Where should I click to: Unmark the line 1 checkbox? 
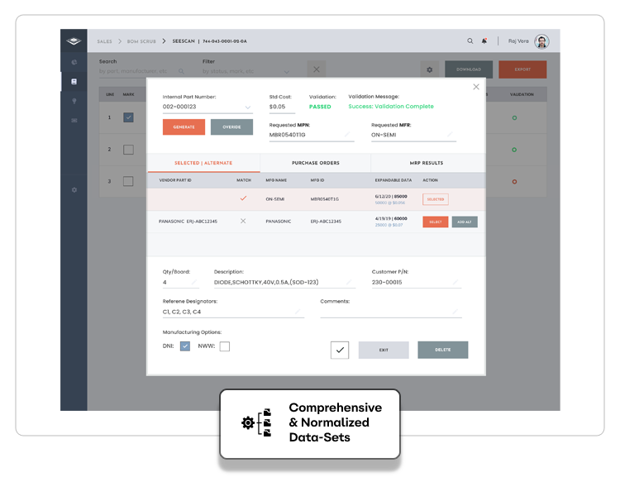click(128, 117)
